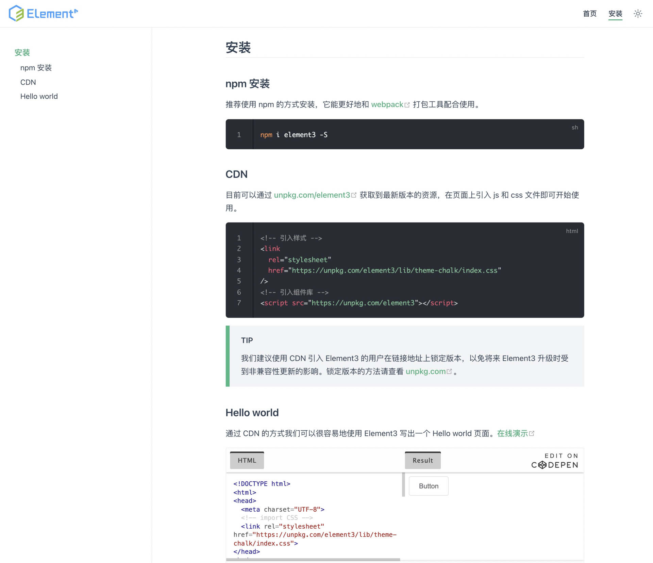The height and width of the screenshot is (563, 653).
Task: Click '<meta charset="UTF-8">' in CodePen HTML
Action: (283, 509)
